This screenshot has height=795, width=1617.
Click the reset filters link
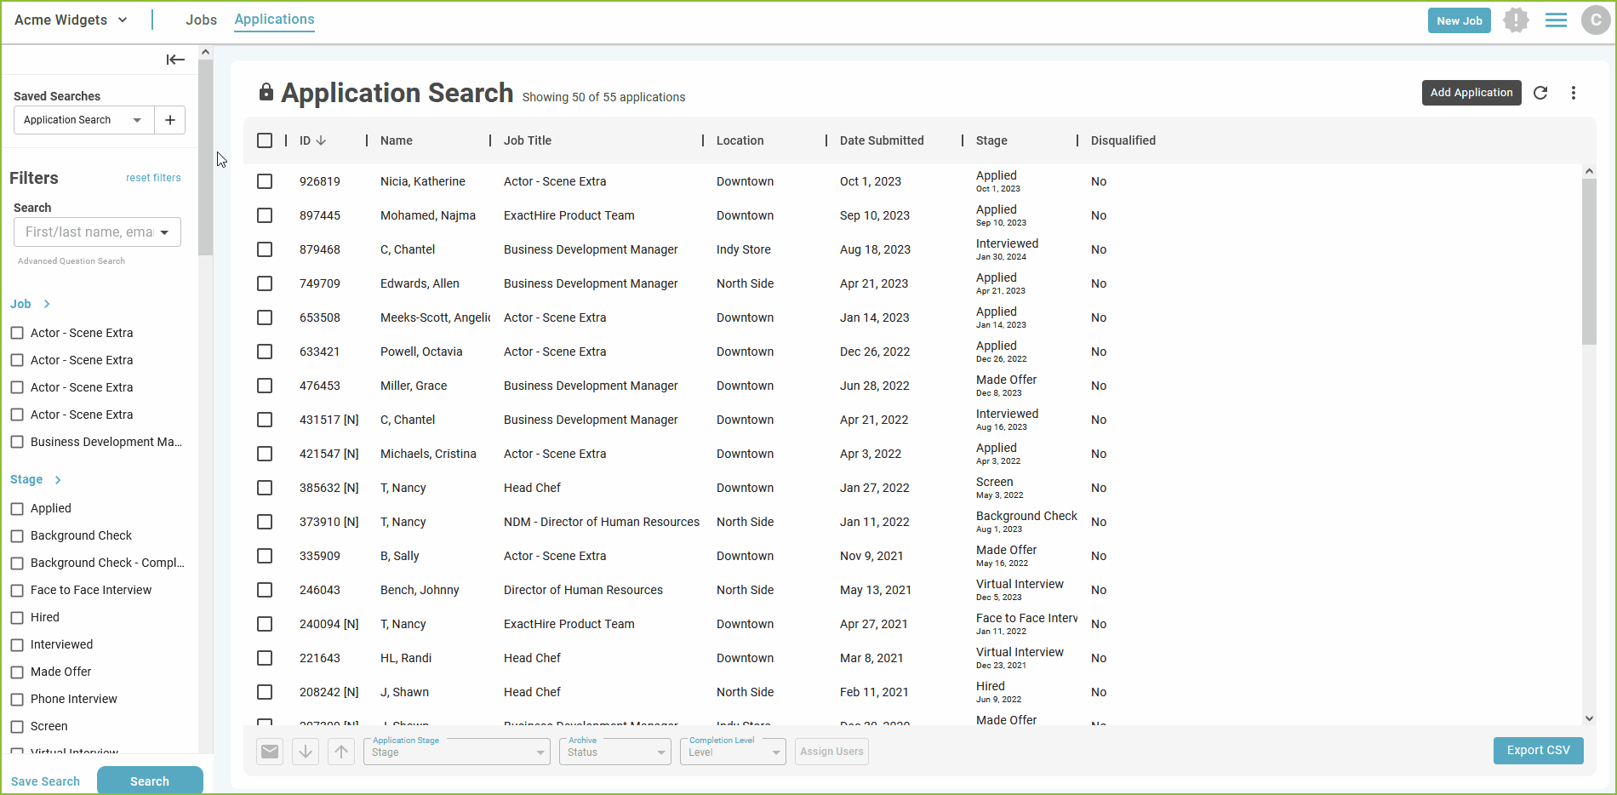pyautogui.click(x=153, y=178)
